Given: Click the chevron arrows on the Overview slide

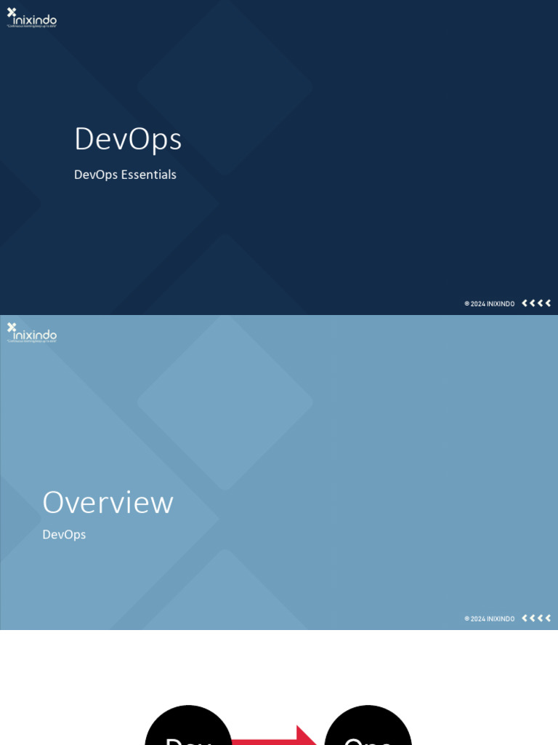Looking at the screenshot, I should [536, 618].
